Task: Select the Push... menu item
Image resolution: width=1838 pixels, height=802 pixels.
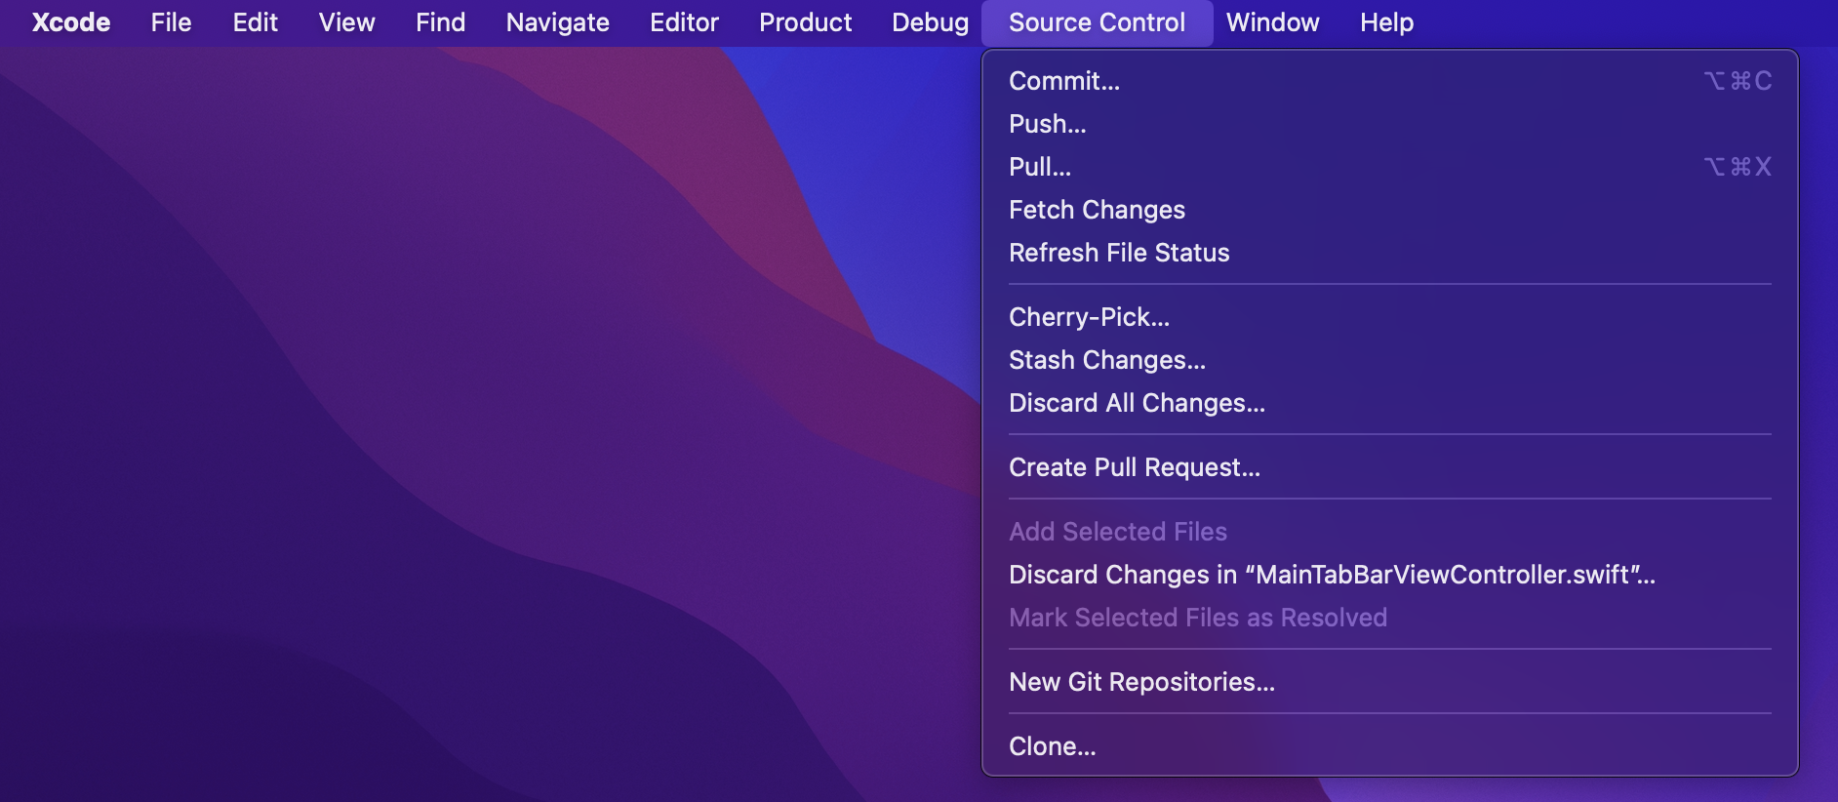Action: pyautogui.click(x=1389, y=124)
